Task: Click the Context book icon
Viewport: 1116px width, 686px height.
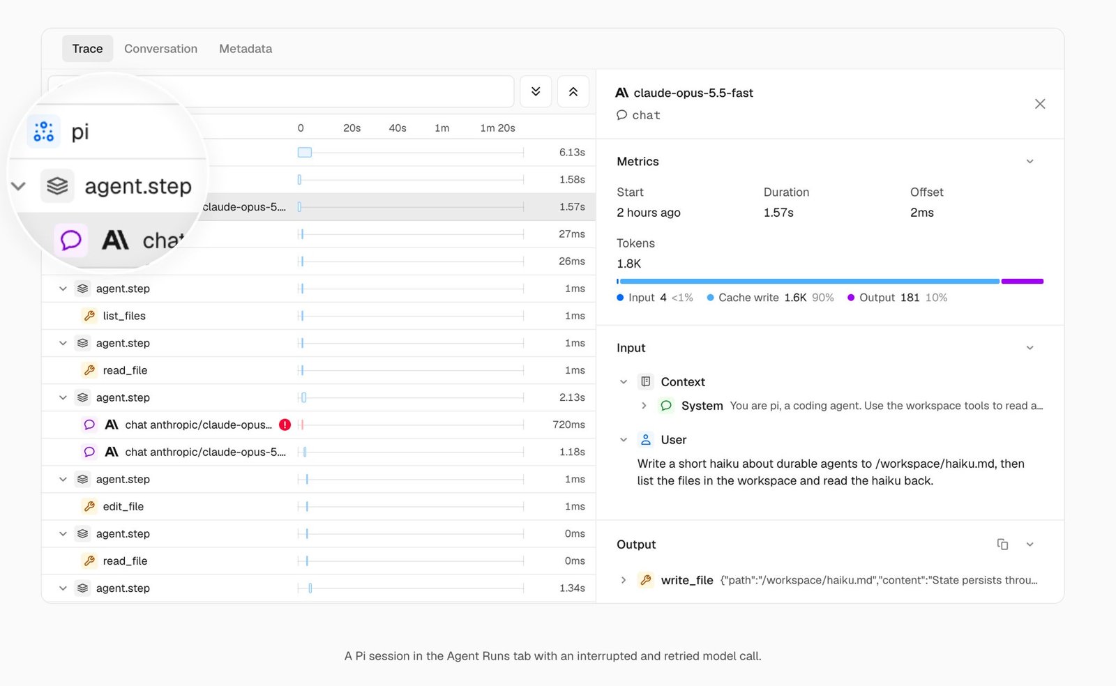Action: (646, 382)
